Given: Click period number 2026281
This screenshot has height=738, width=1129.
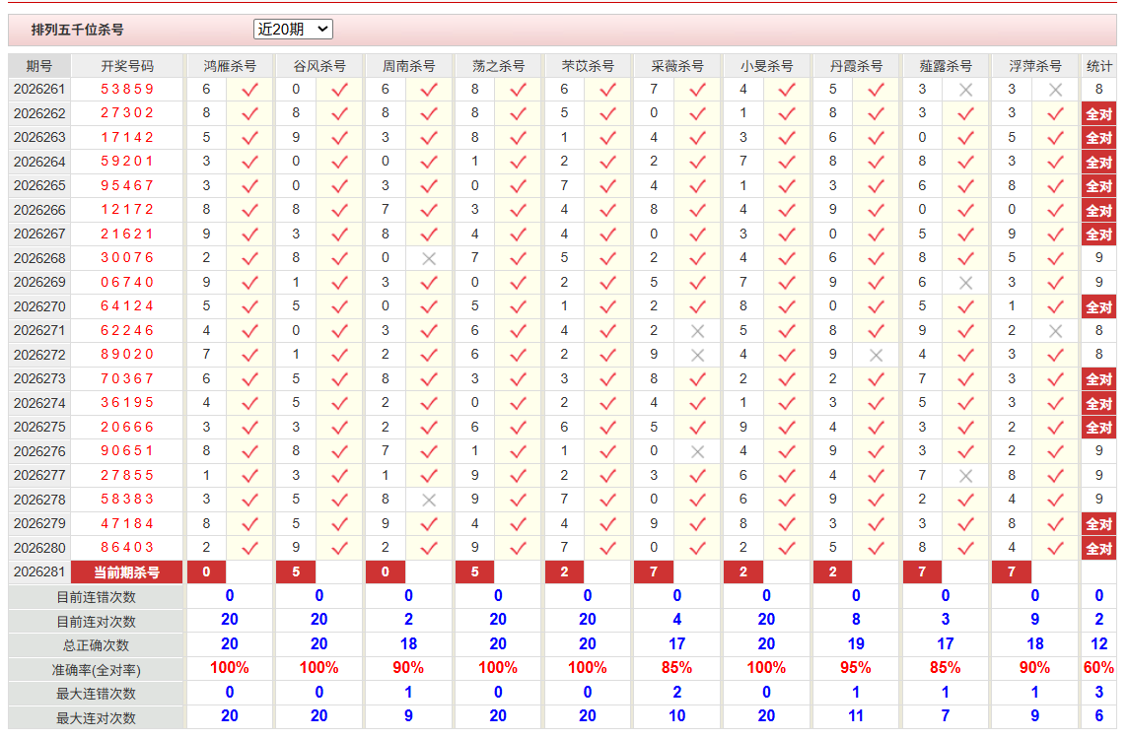Looking at the screenshot, I should [x=39, y=571].
